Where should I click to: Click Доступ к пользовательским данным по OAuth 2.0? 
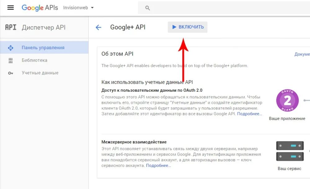(x=152, y=90)
